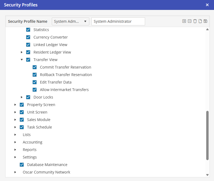Save the security profile with the disk icon
214x181 pixels.
pos(205,21)
